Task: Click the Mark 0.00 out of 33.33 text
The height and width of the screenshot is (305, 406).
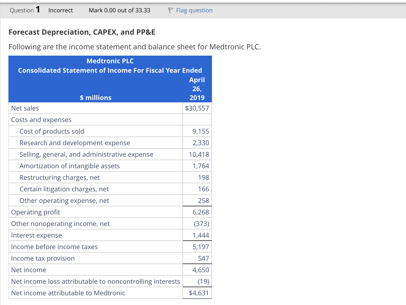Action: point(119,10)
